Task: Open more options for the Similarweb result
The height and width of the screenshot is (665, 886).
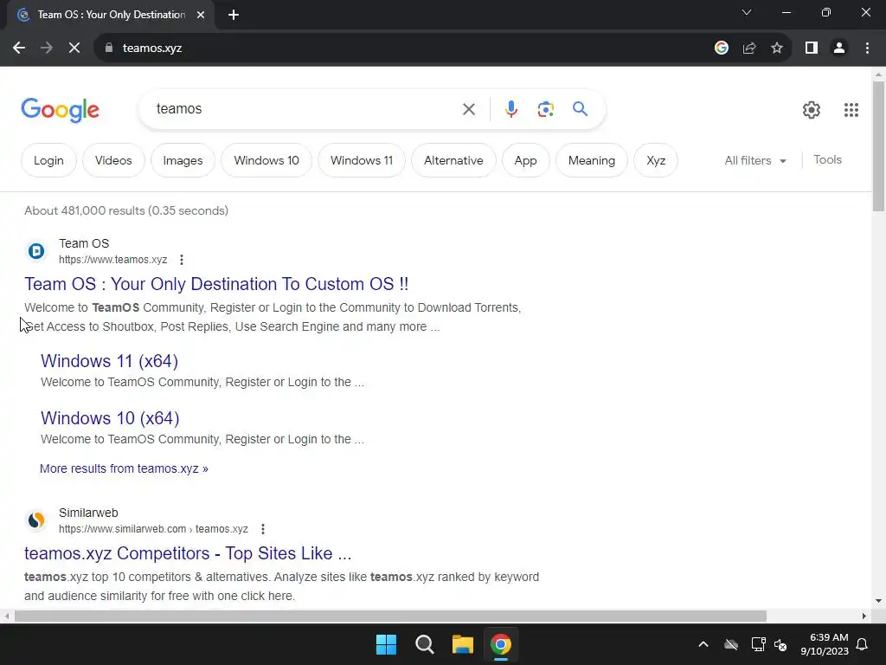Action: (263, 529)
